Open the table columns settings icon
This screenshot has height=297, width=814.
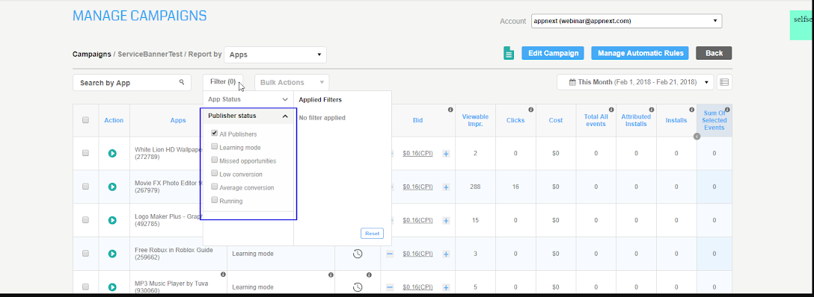tap(724, 82)
